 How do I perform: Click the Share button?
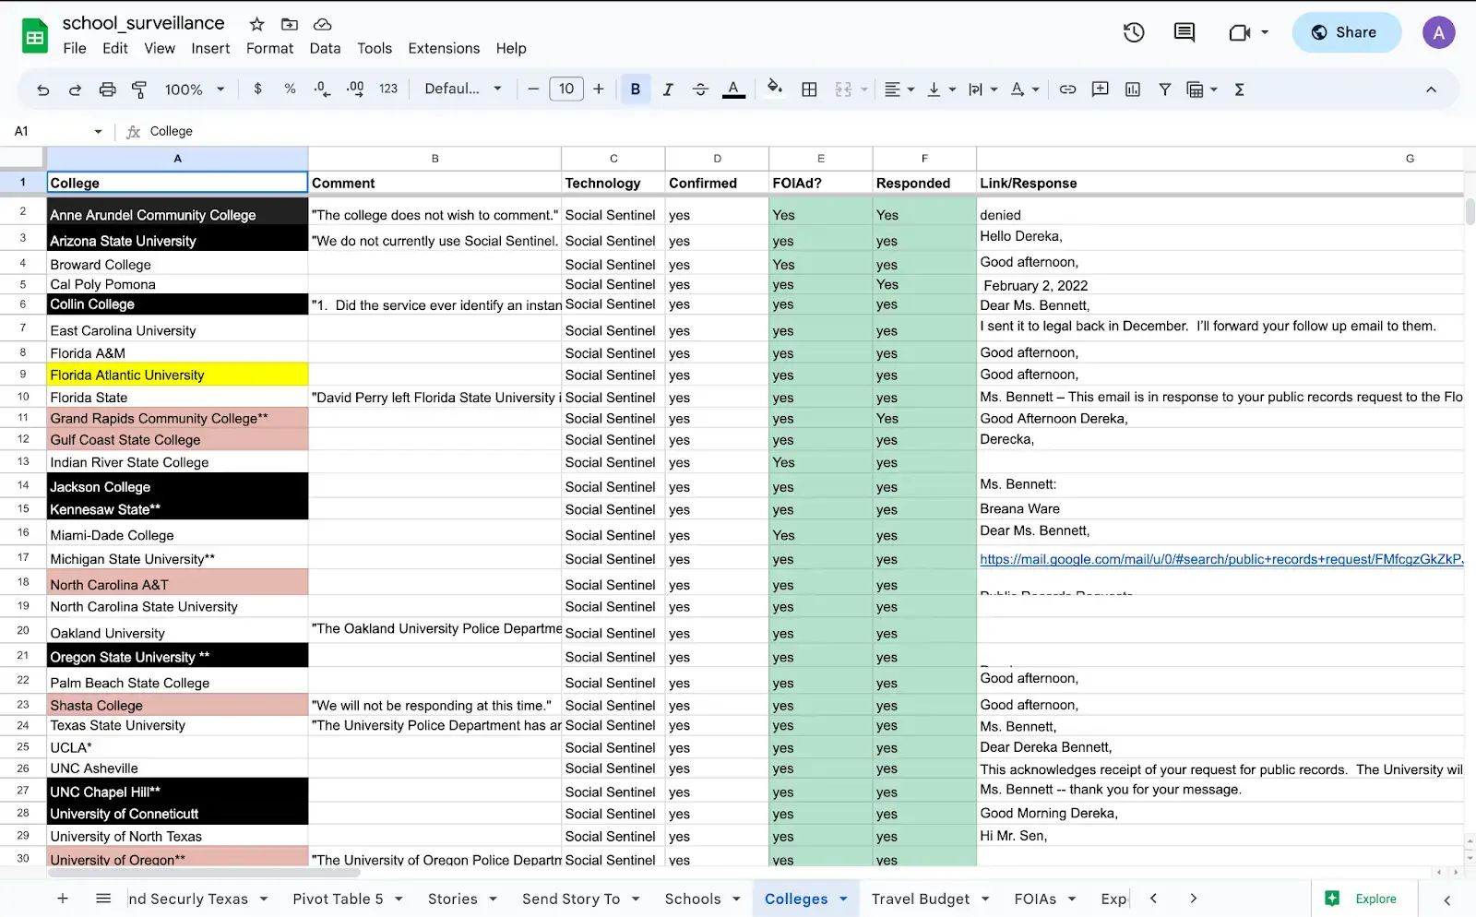(1347, 32)
